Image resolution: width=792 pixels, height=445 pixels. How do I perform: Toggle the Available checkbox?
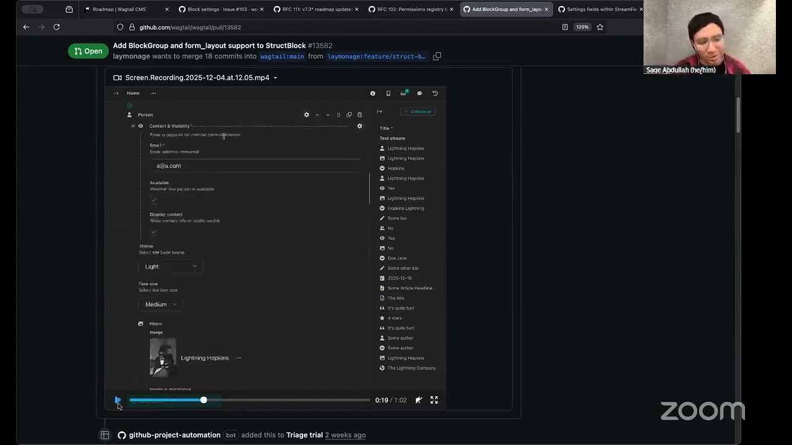tap(154, 200)
